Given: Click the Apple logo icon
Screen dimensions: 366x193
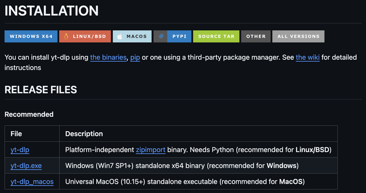Looking at the screenshot, I should click(x=120, y=37).
